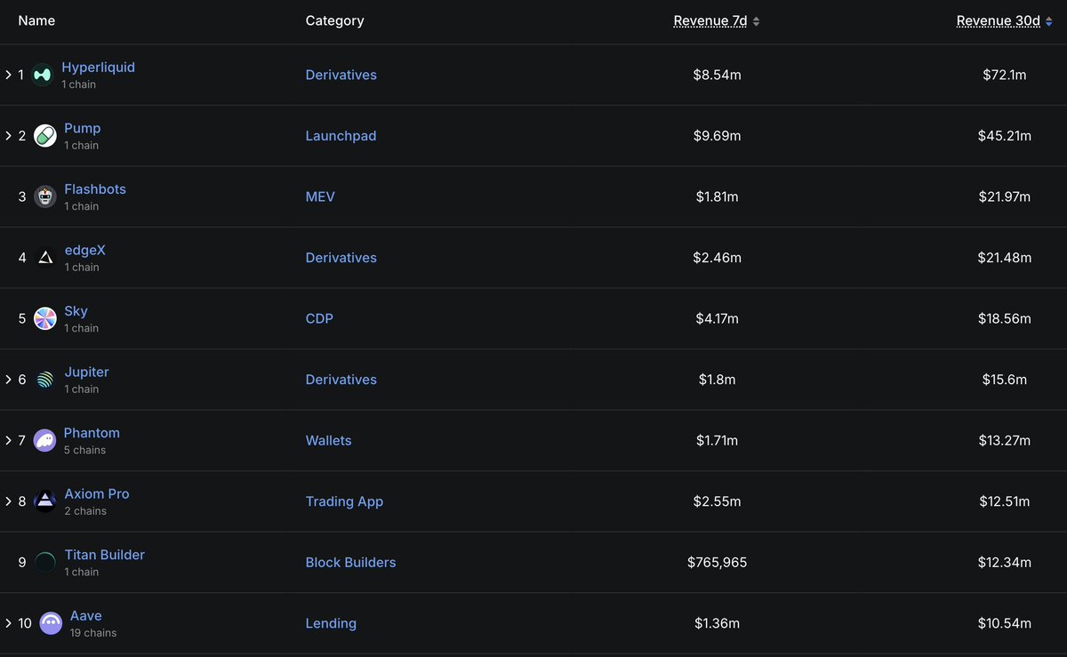Click the Sky colorful circle logo

pos(45,318)
